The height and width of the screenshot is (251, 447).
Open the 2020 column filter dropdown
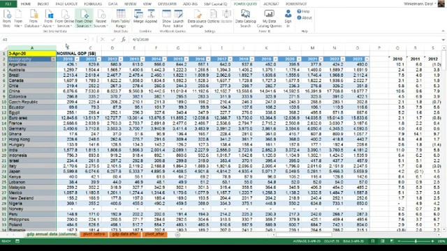click(299, 59)
